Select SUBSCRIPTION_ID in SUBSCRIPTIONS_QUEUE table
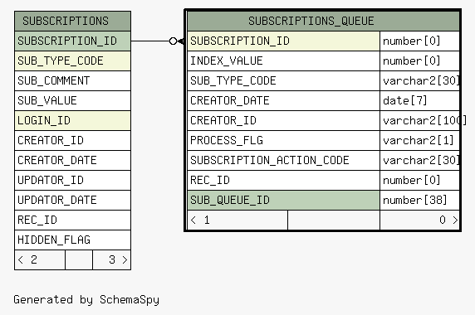475x315 pixels. [x=283, y=41]
